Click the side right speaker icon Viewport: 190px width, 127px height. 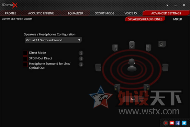165,68
